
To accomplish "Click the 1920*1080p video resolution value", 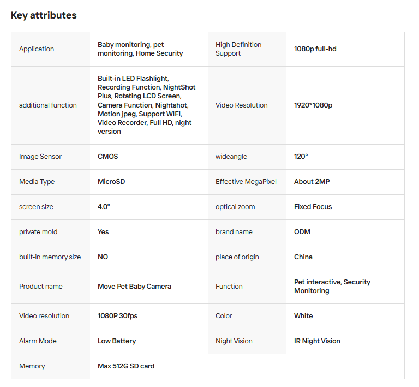I will click(x=313, y=105).
